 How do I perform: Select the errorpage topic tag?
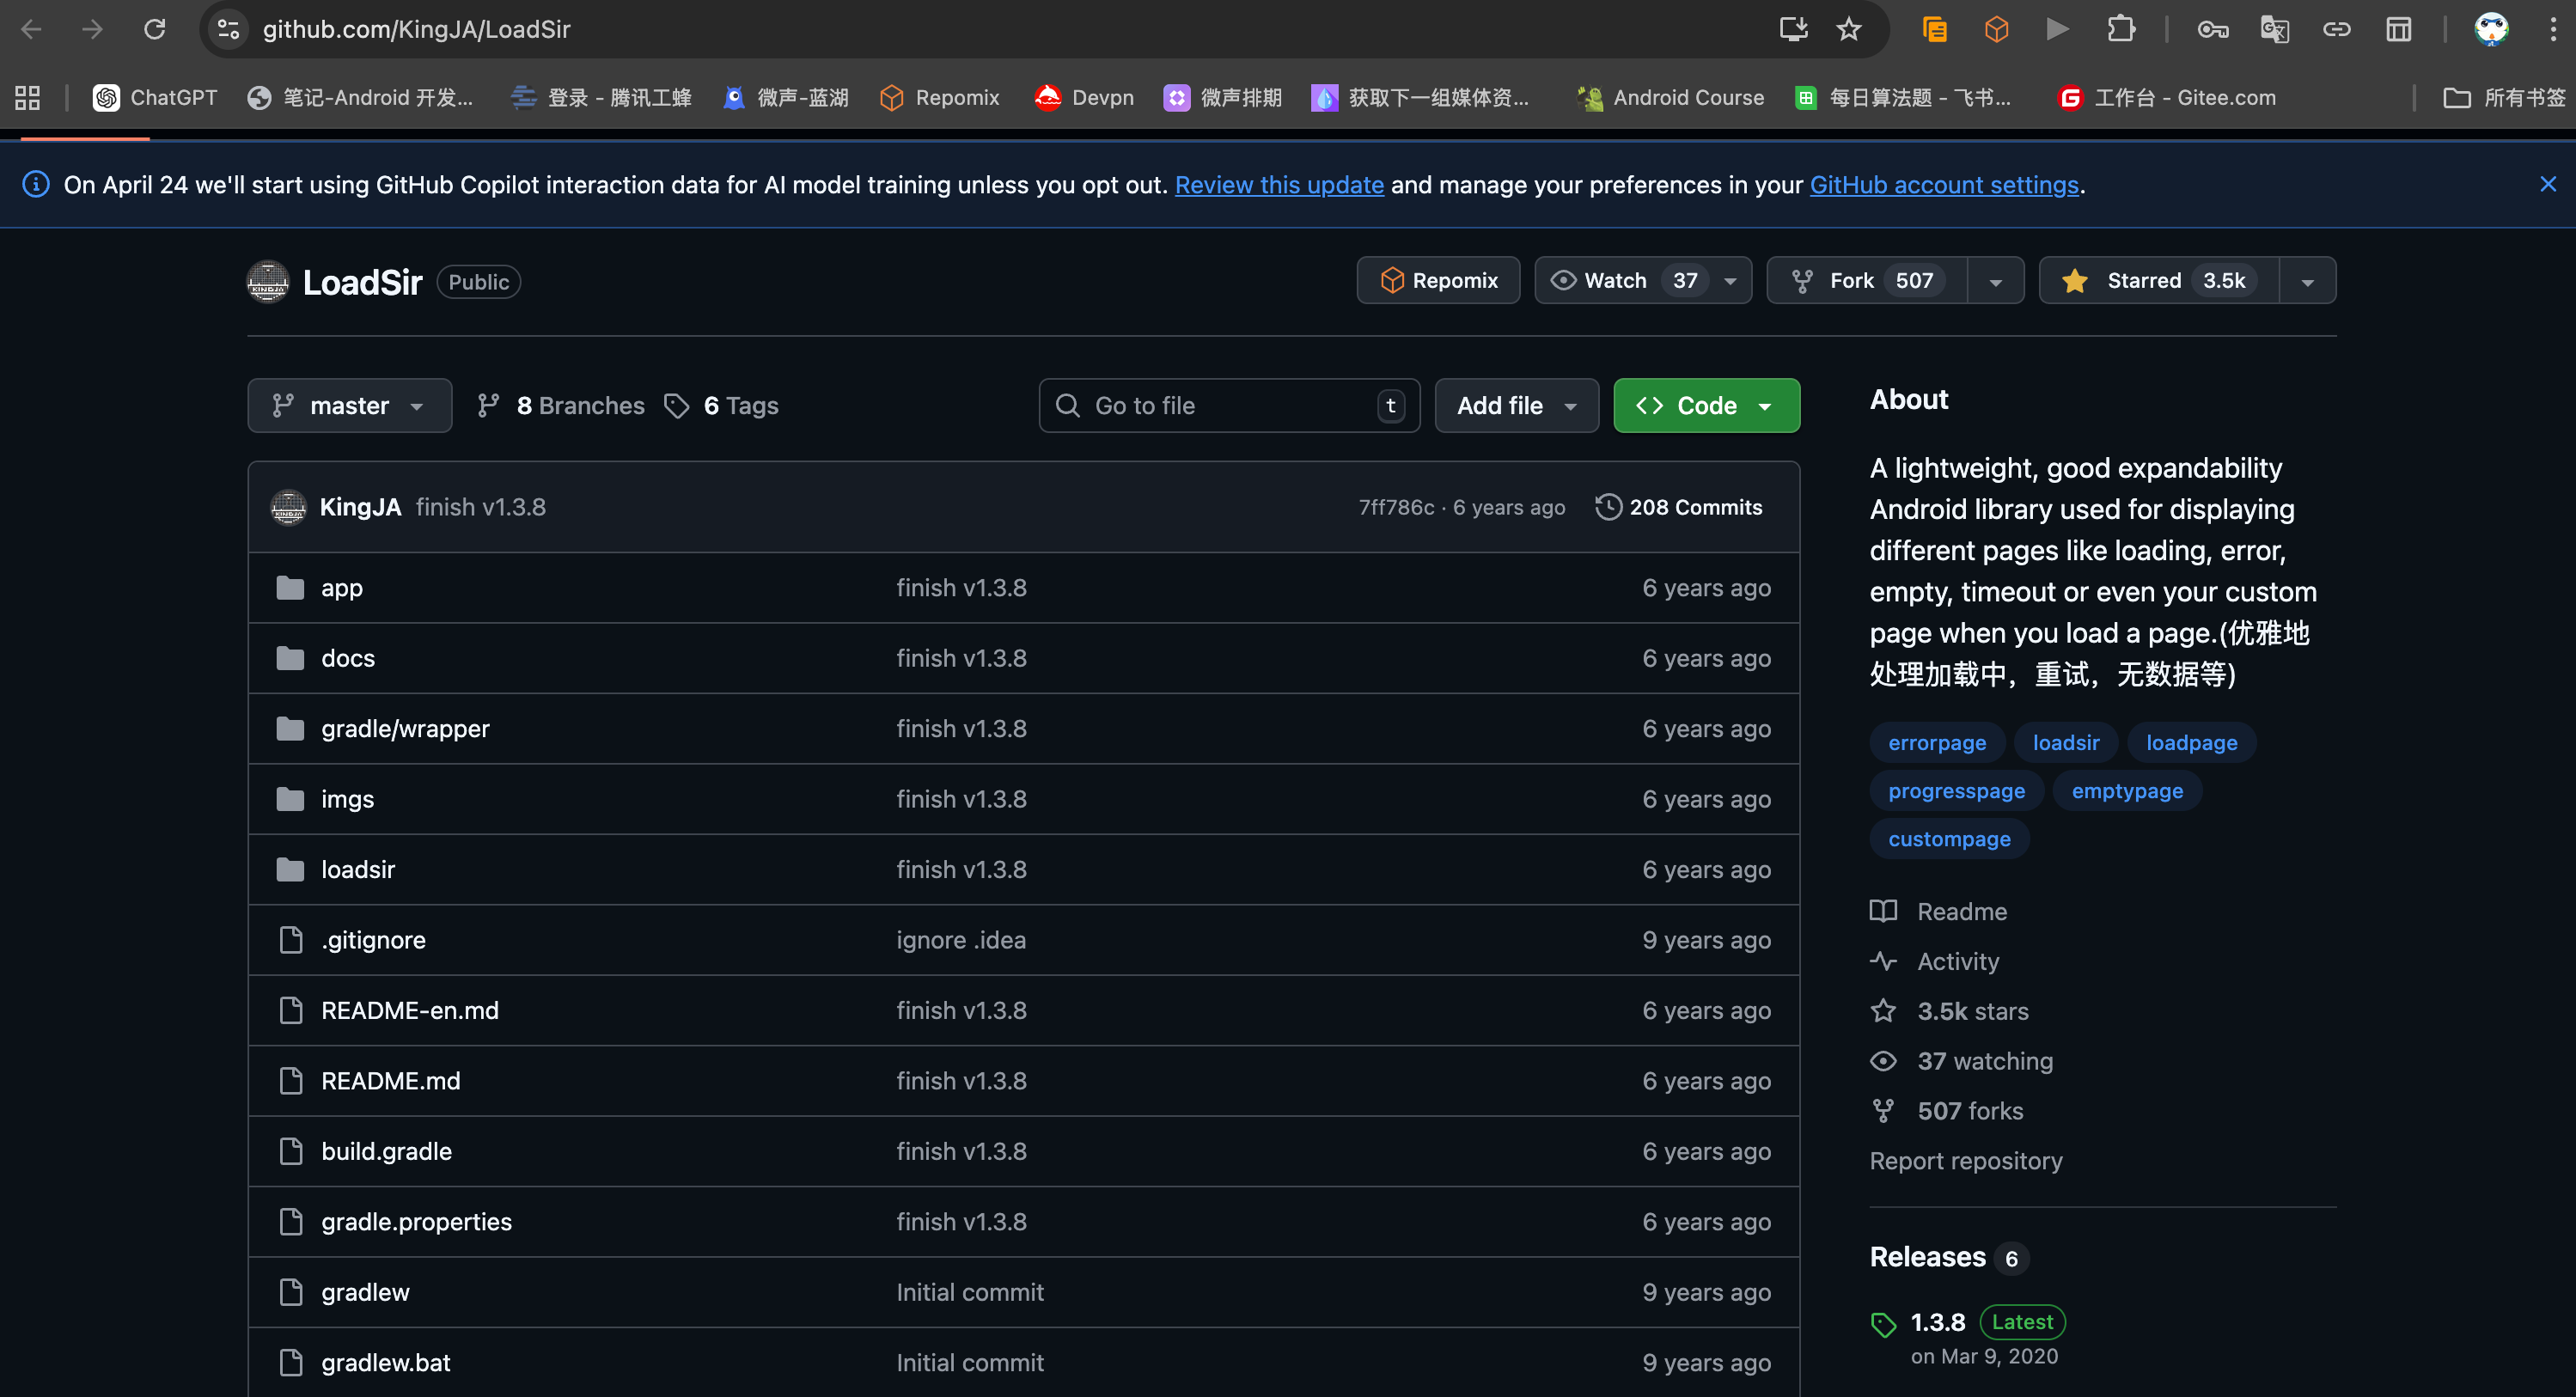1936,743
